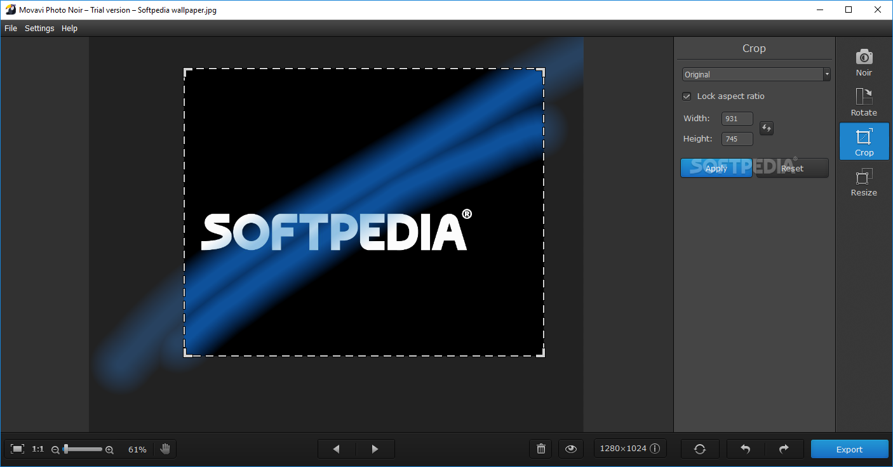893x467 pixels.
Task: Show image info icon
Action: (x=655, y=449)
